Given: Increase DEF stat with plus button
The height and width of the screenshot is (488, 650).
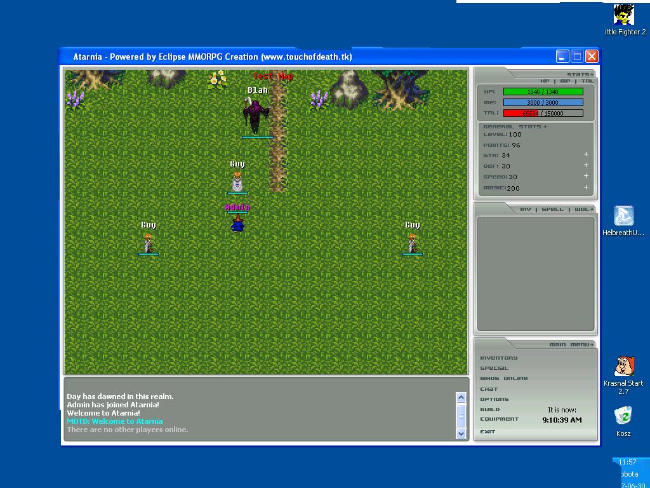Looking at the screenshot, I should [x=586, y=165].
